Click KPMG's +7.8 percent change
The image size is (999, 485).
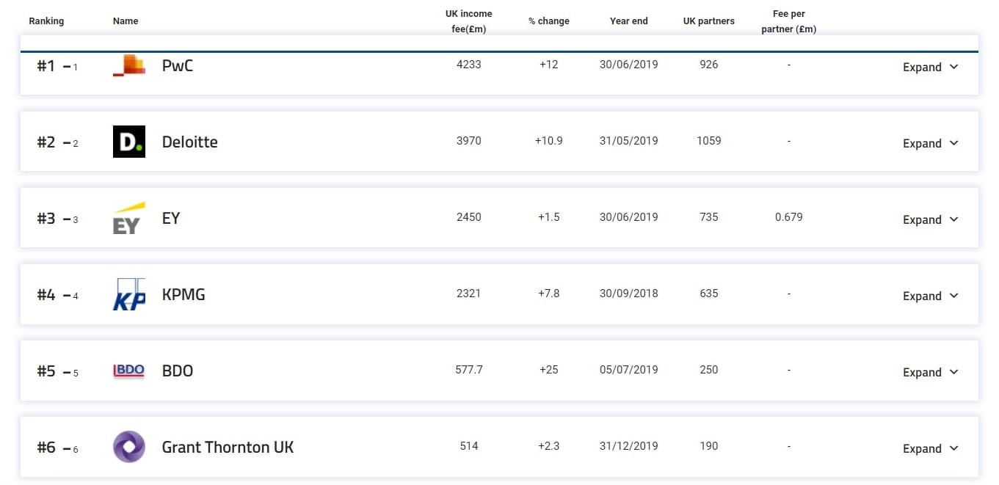(549, 293)
